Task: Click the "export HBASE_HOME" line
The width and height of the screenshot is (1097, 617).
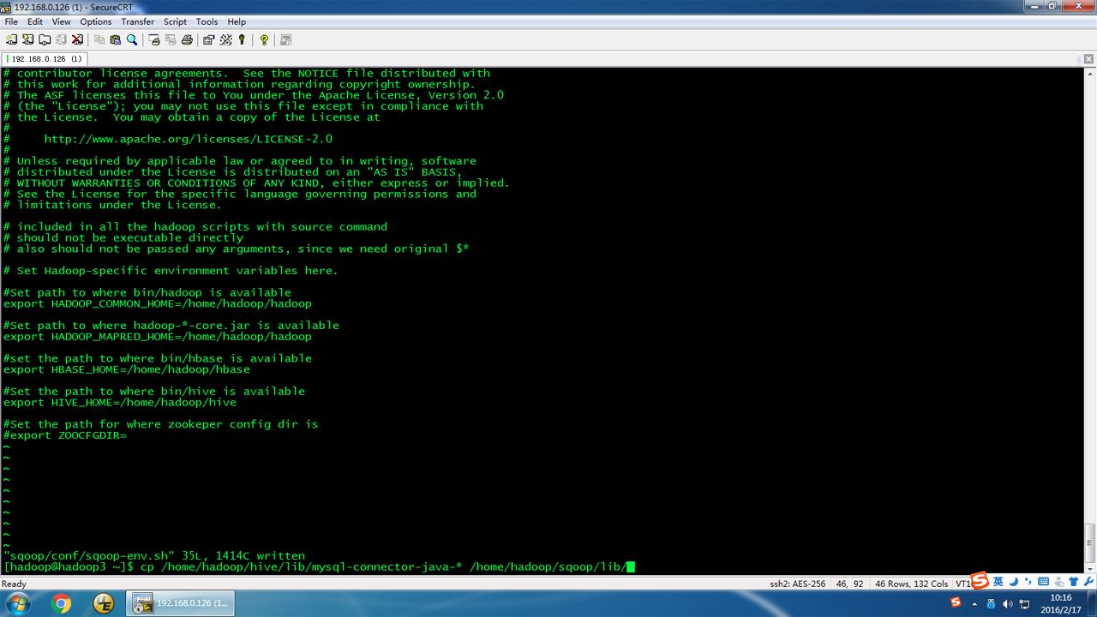Action: 126,369
